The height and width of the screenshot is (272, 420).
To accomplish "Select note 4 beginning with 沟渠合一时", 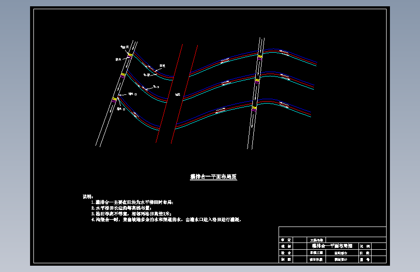I will (166, 220).
